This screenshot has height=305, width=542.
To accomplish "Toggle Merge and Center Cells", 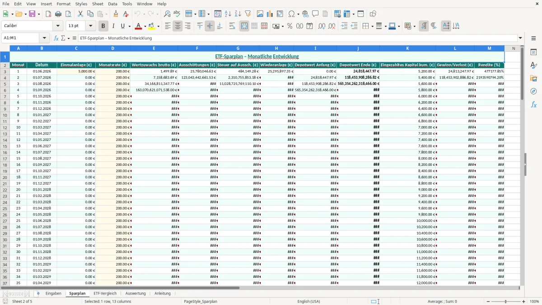I will 244,26.
